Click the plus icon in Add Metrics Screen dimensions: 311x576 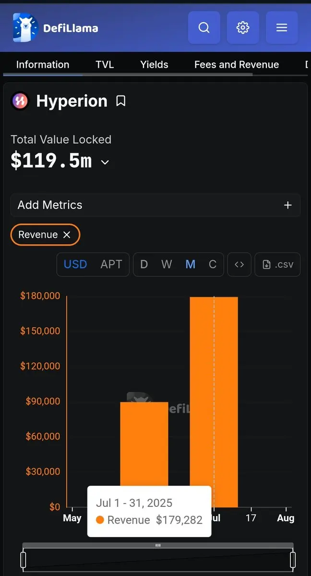[x=288, y=205]
